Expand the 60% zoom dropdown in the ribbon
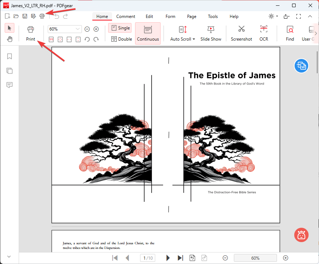Screen dimensions: 319x264 78,29
